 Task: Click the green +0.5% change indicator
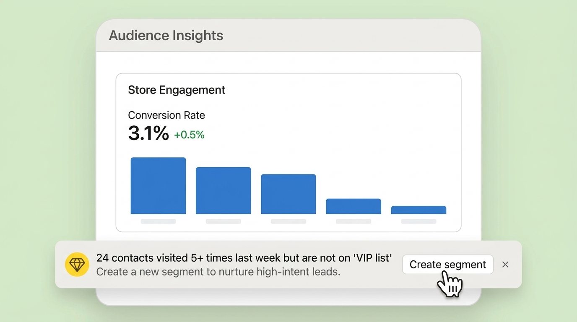point(189,135)
